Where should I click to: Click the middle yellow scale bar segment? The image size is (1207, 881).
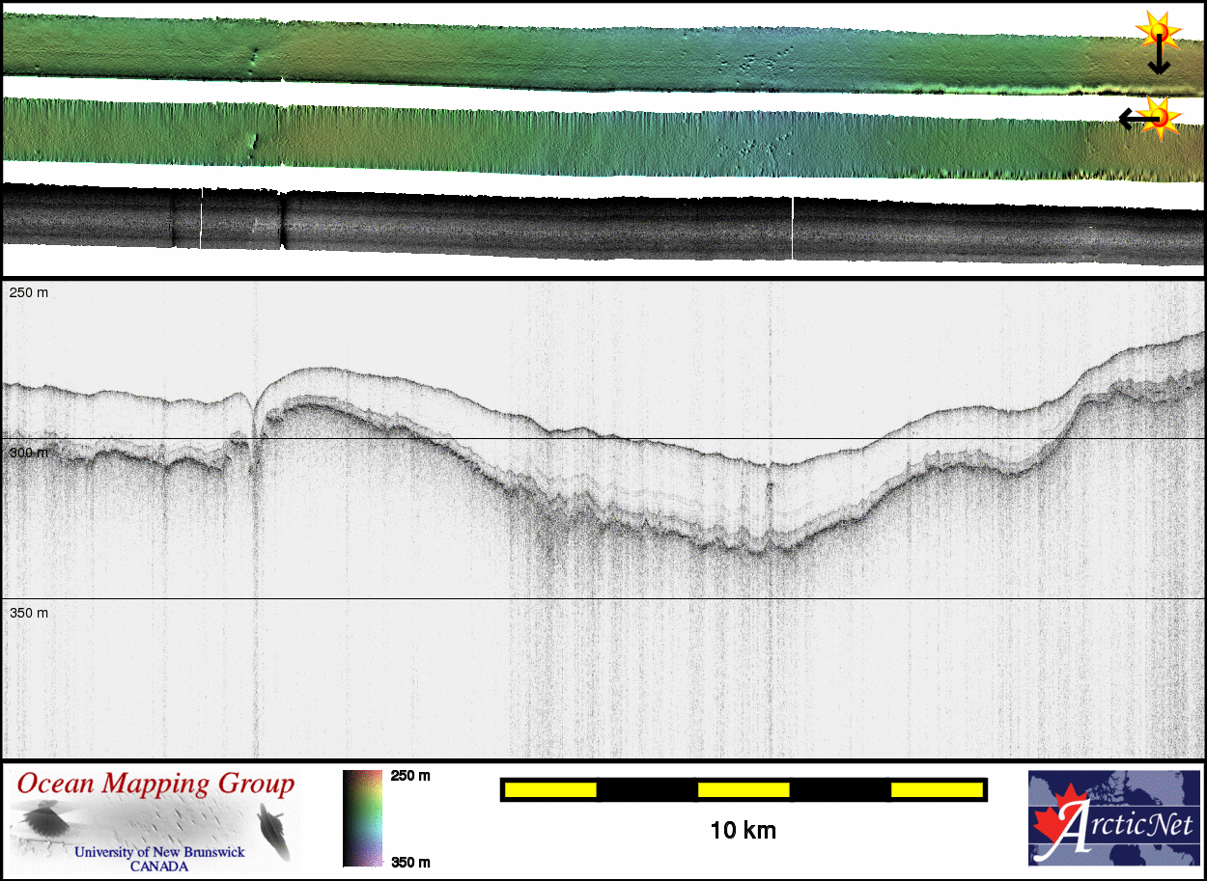tap(744, 789)
